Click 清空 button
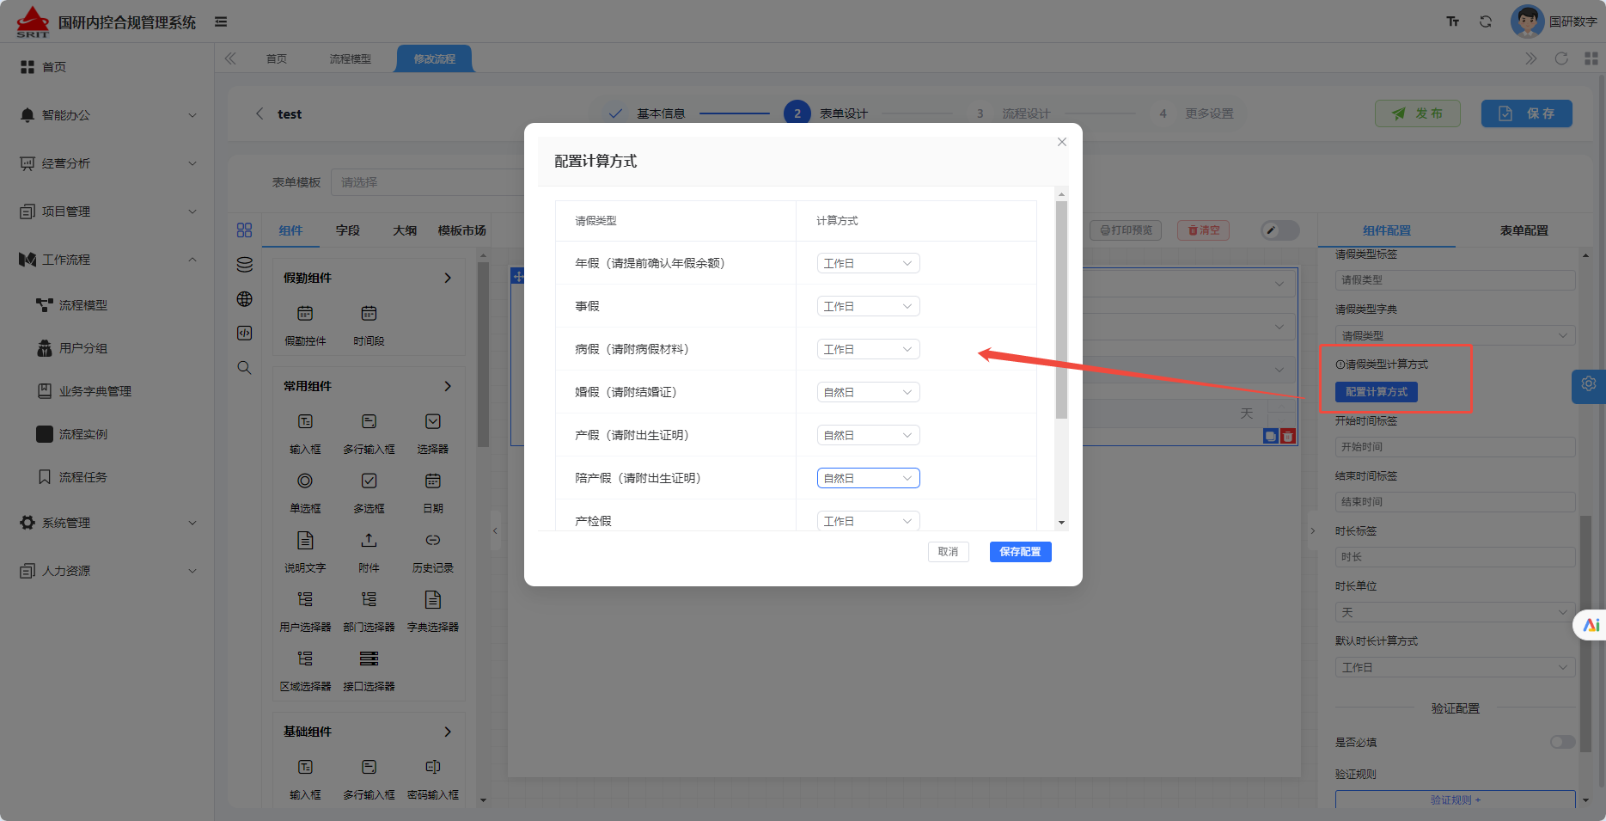 click(x=1204, y=230)
